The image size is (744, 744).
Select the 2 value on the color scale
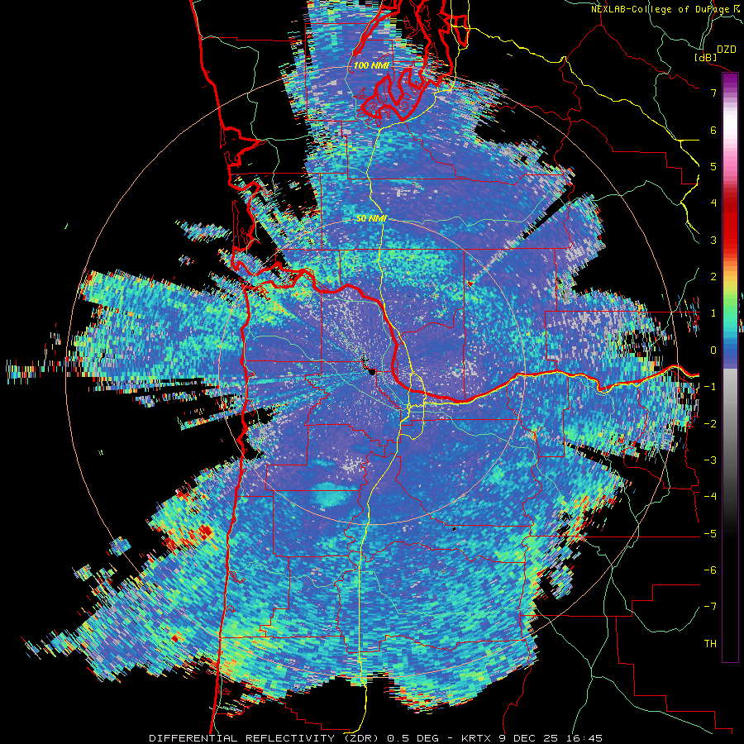pyautogui.click(x=713, y=277)
